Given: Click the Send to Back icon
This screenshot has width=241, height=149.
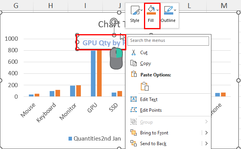Looking at the screenshot, I should tap(134, 143).
